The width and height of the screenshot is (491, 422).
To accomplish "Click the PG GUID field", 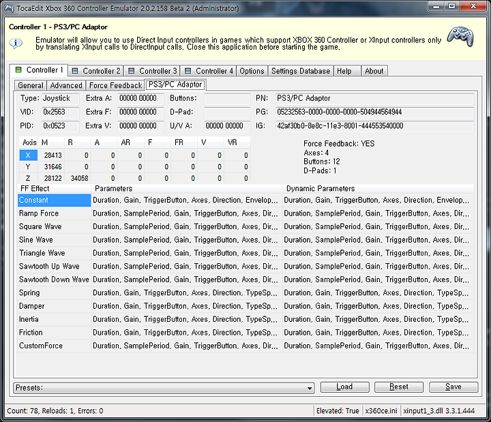I will [374, 112].
